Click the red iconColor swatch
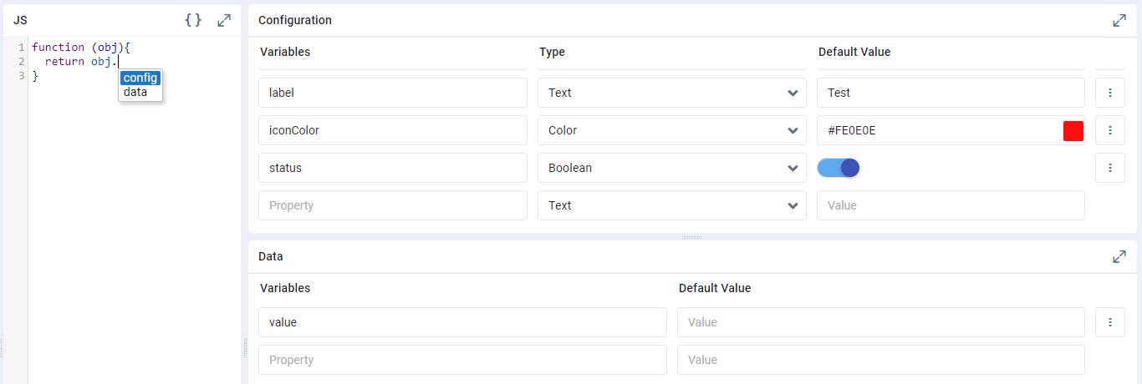 (x=1073, y=131)
